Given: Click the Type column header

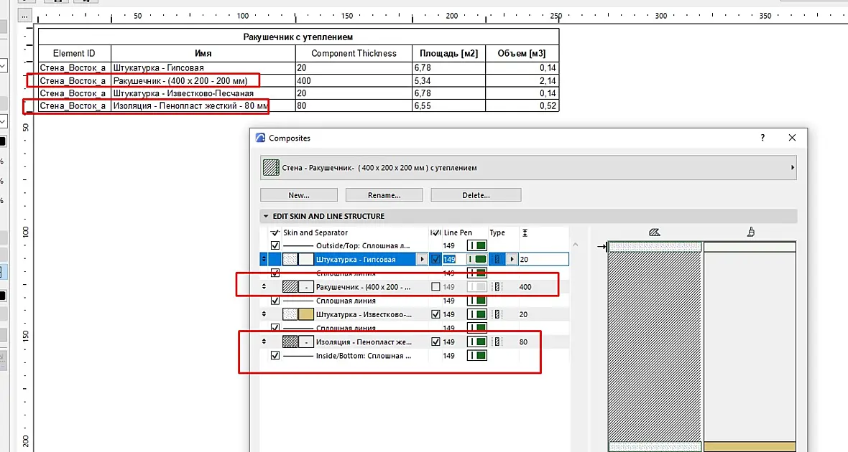Looking at the screenshot, I should pyautogui.click(x=497, y=232).
